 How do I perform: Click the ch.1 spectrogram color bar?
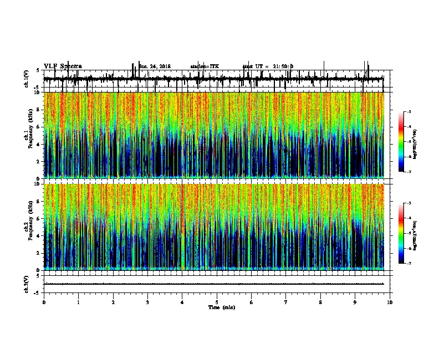401,142
